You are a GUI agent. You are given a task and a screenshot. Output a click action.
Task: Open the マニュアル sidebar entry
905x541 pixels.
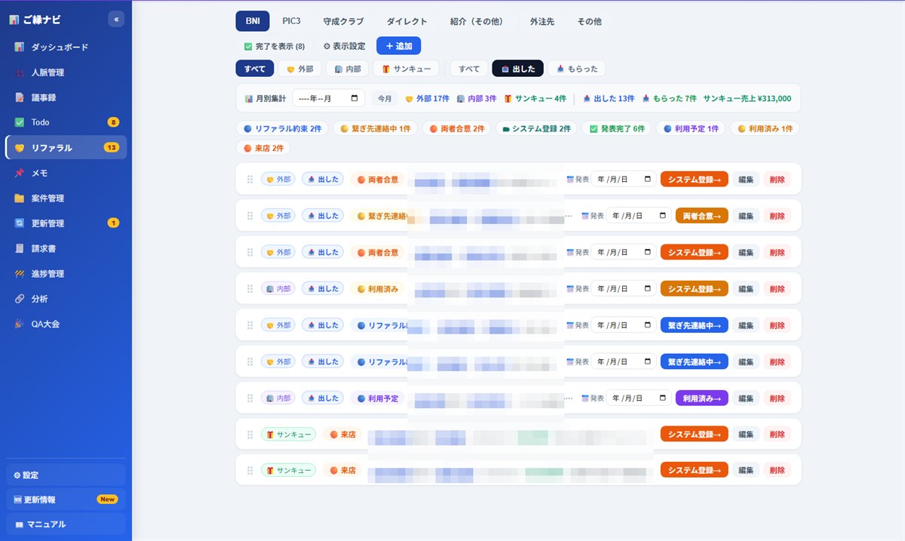point(66,524)
